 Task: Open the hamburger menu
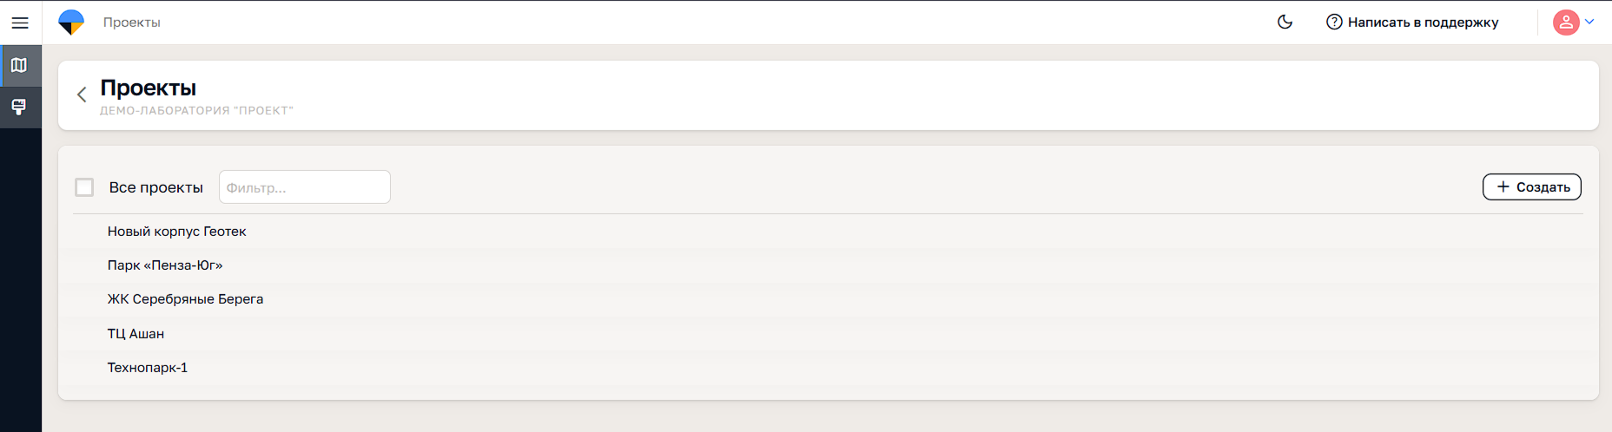tap(20, 23)
